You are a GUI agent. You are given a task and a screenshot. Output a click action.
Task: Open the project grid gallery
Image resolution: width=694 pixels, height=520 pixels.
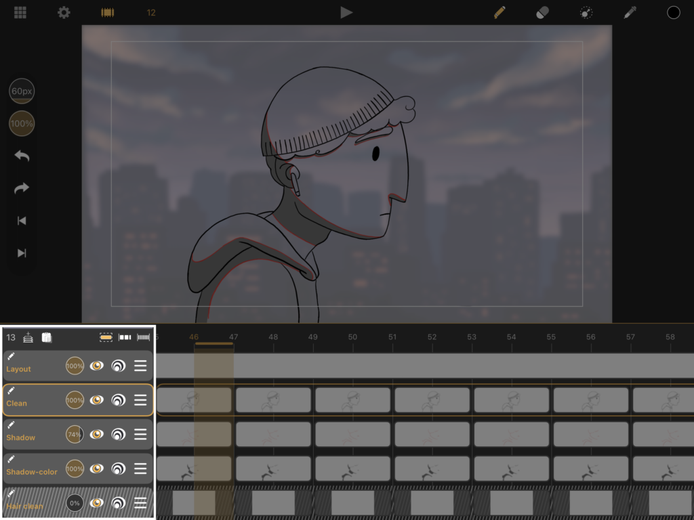pyautogui.click(x=20, y=12)
